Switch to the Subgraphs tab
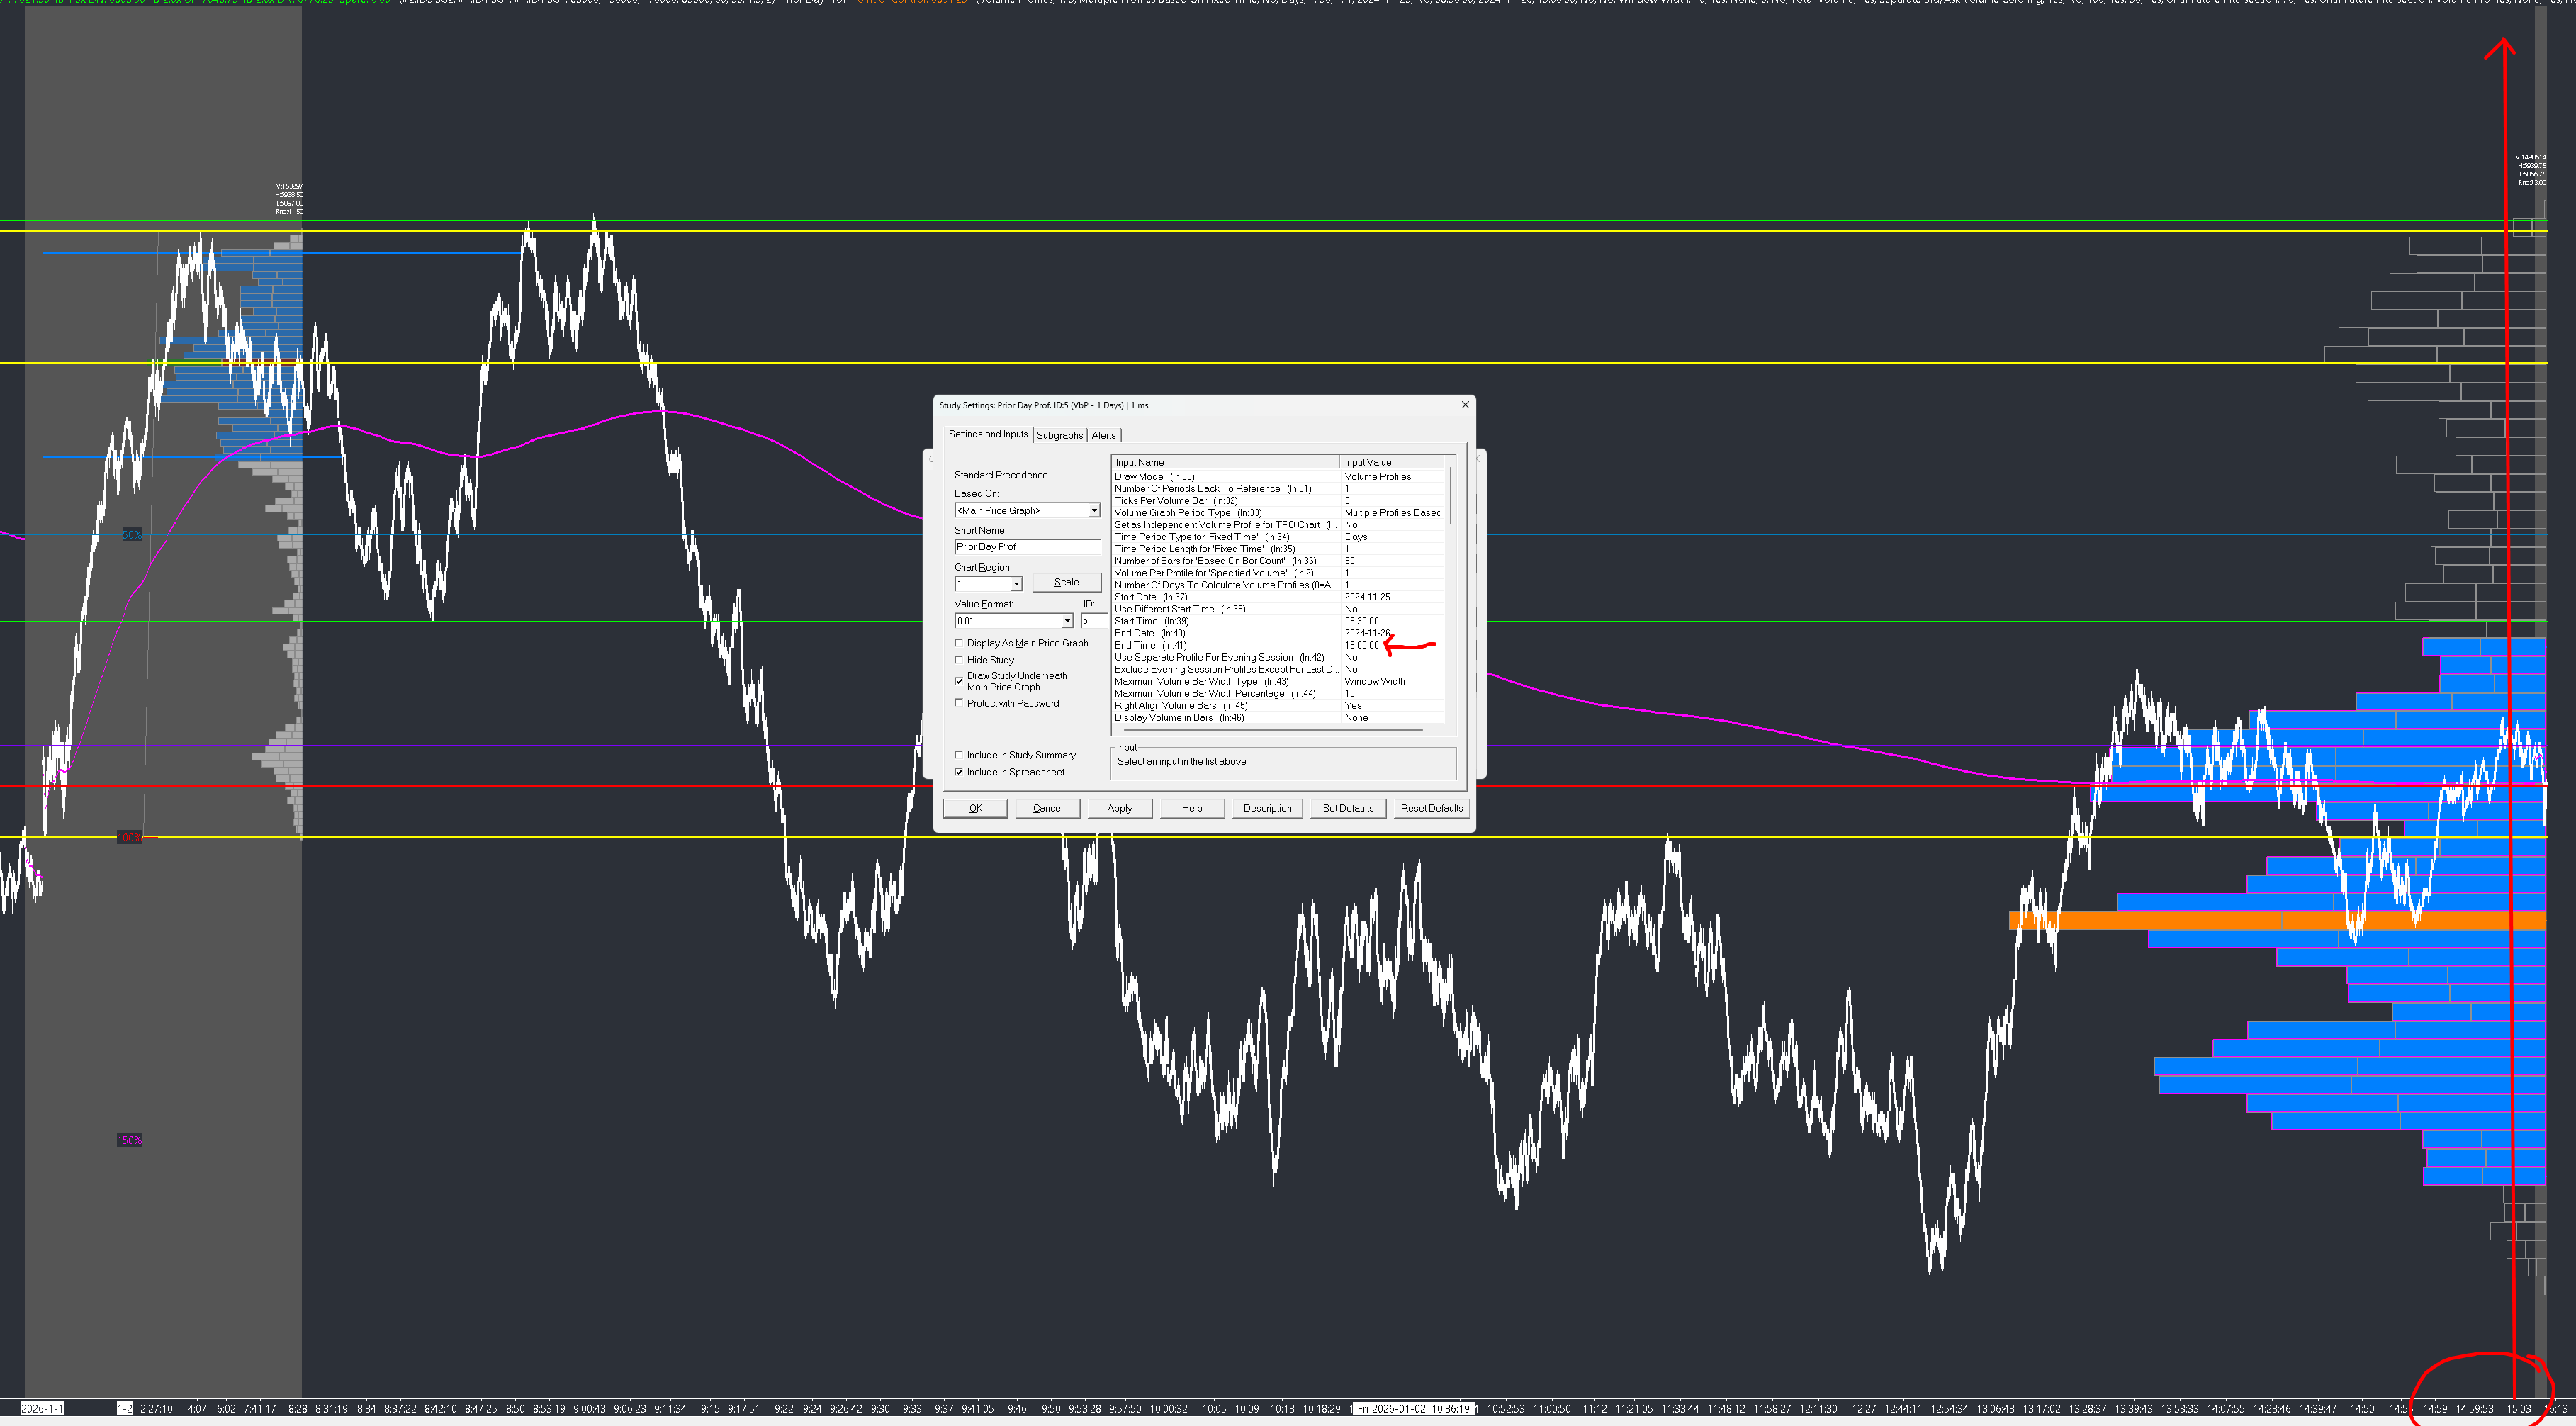Screen dimensions: 2576x1426 1059,435
